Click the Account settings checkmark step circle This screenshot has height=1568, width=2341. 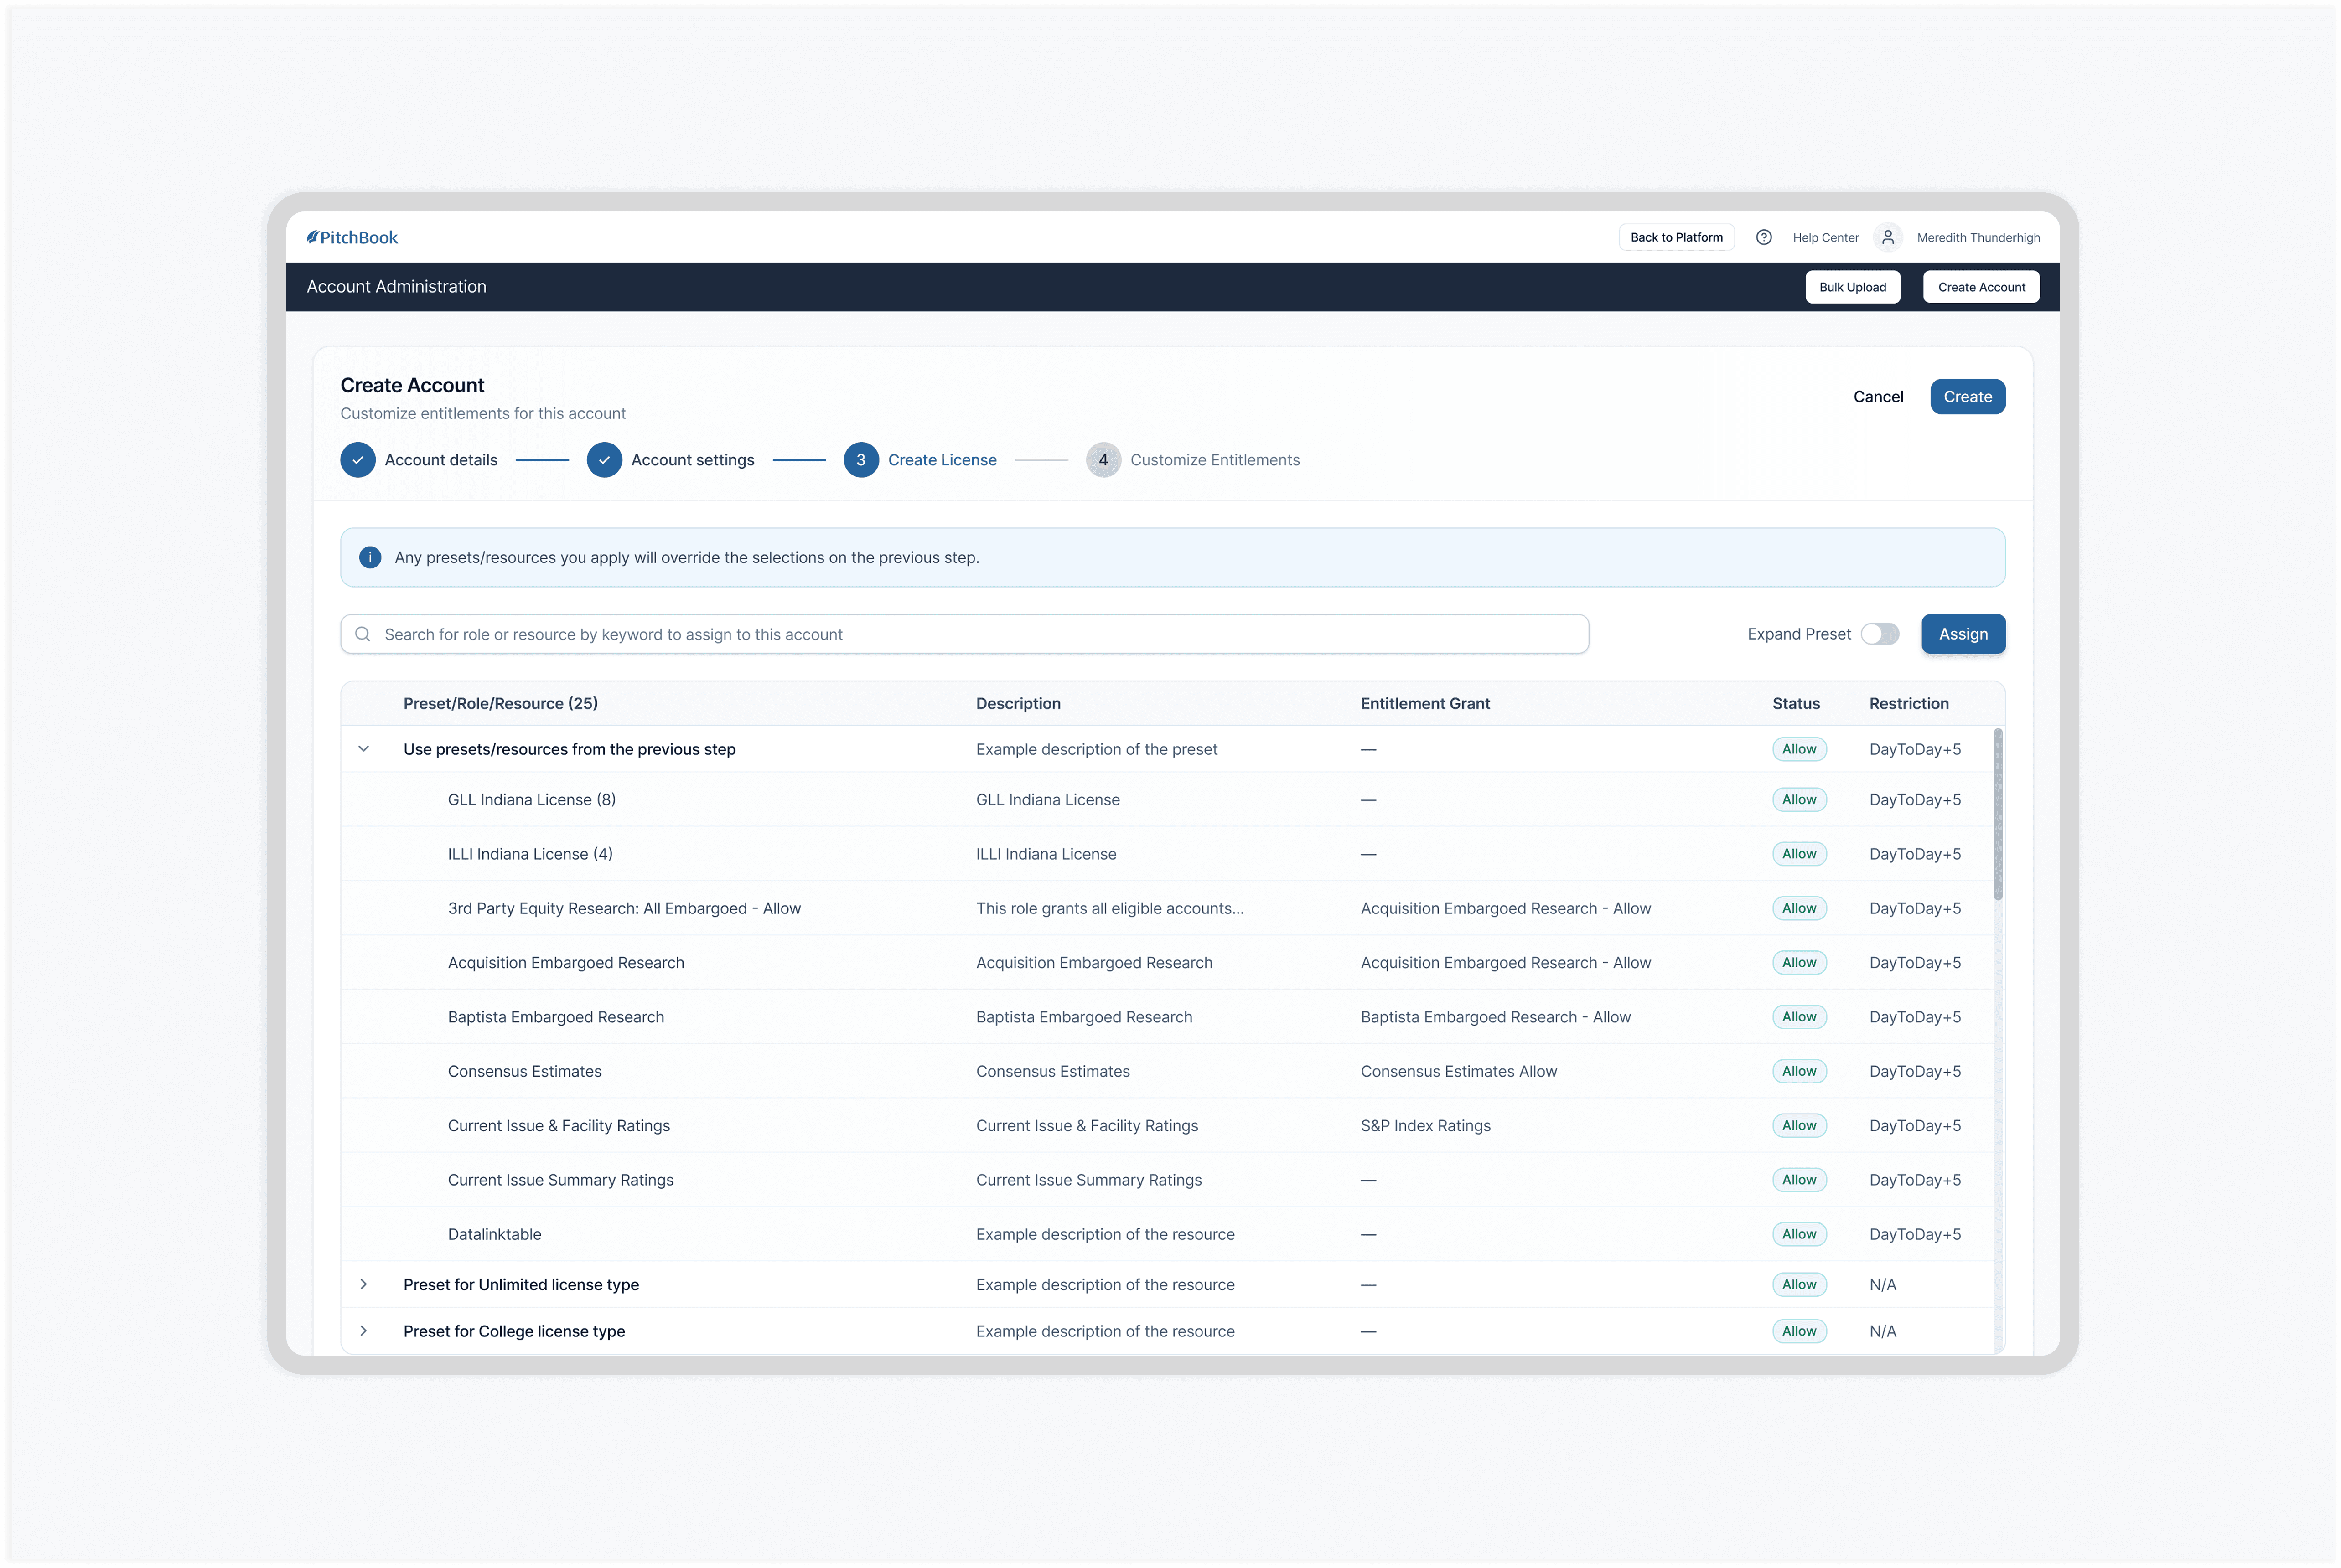click(x=604, y=460)
